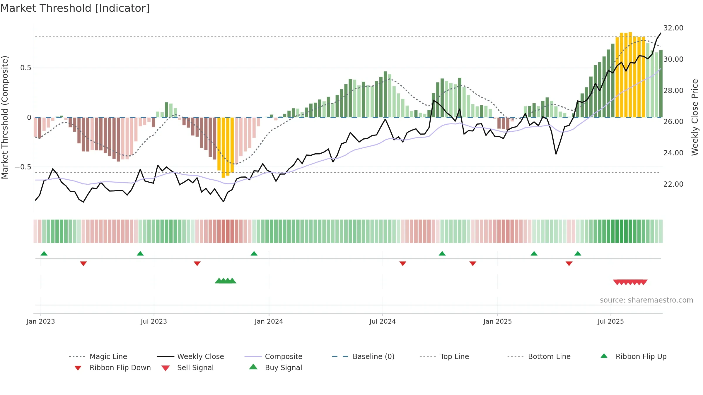Click the ribbon flip up marker just before Jul 2023
This screenshot has height=395, width=703.
pos(140,253)
